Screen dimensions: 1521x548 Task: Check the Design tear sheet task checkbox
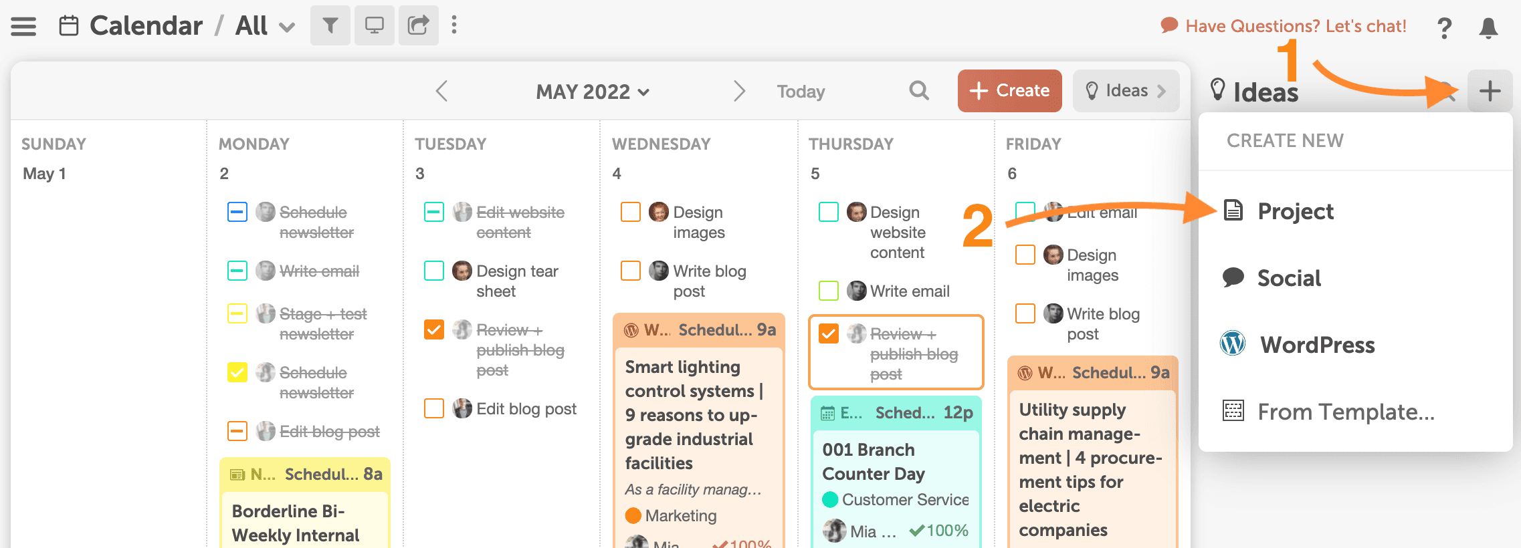(434, 271)
